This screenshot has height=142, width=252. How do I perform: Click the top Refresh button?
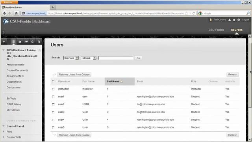pyautogui.click(x=233, y=75)
